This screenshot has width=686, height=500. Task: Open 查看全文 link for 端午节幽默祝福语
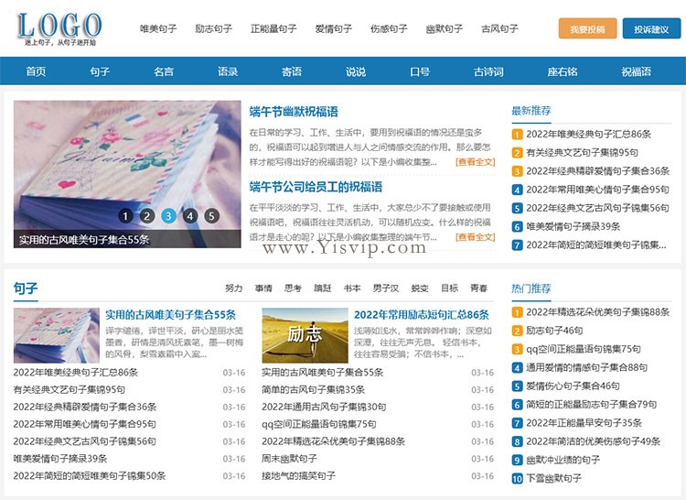click(x=475, y=162)
